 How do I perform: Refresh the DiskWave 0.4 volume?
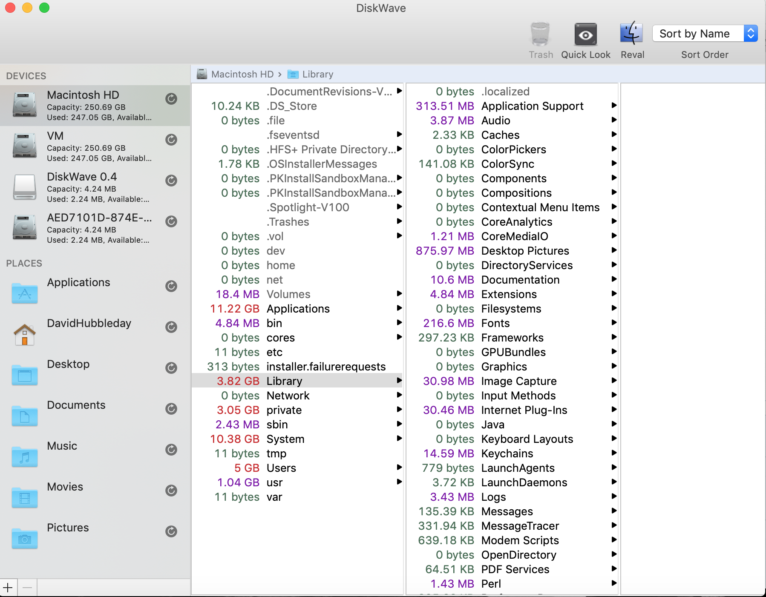click(171, 181)
